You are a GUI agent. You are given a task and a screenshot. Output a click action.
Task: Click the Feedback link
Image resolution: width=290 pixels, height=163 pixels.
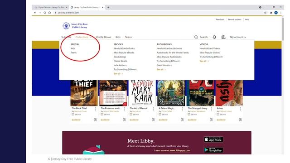pos(220,19)
